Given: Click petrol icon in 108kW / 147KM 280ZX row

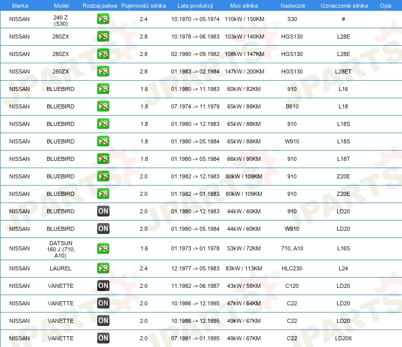Looking at the screenshot, I should click(103, 54).
